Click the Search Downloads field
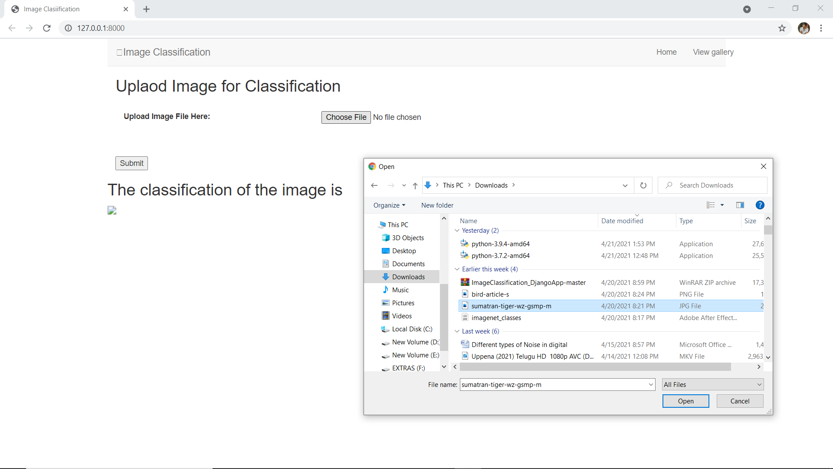This screenshot has width=833, height=469. click(718, 185)
